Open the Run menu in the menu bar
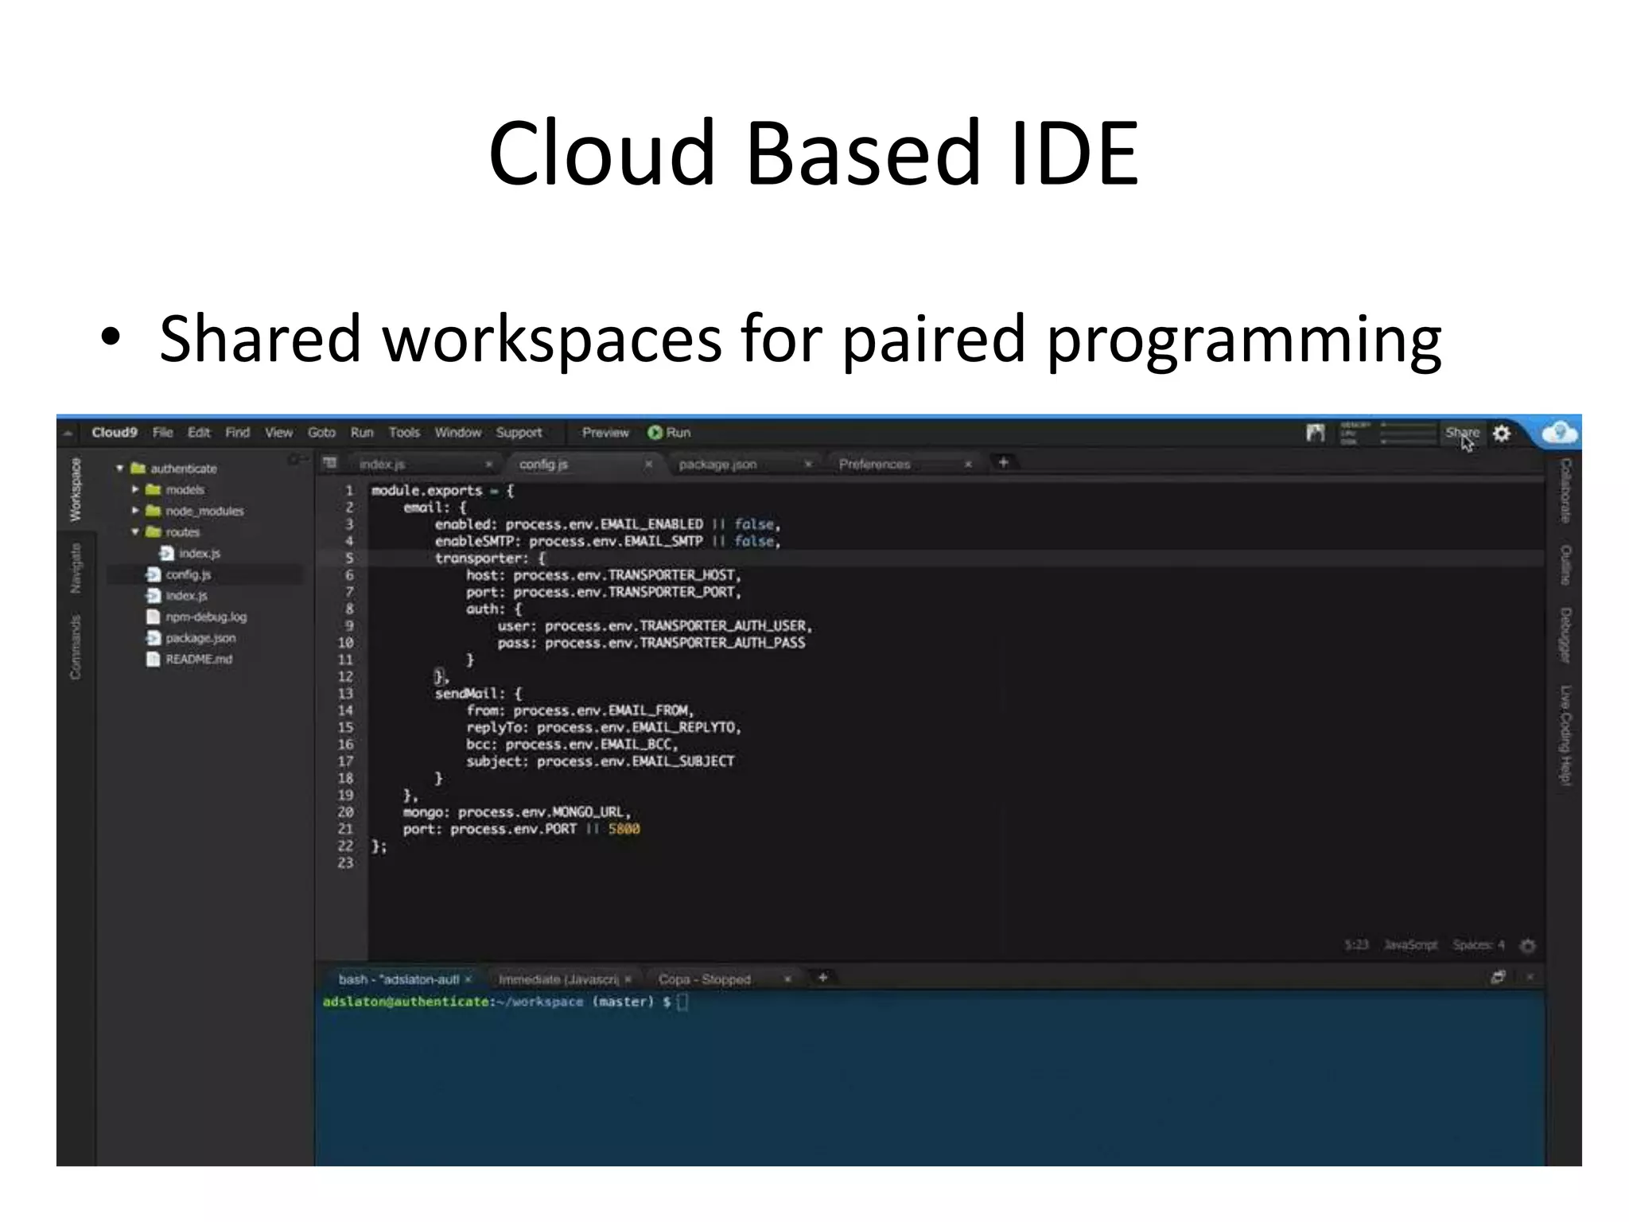The width and height of the screenshot is (1629, 1222). (362, 433)
